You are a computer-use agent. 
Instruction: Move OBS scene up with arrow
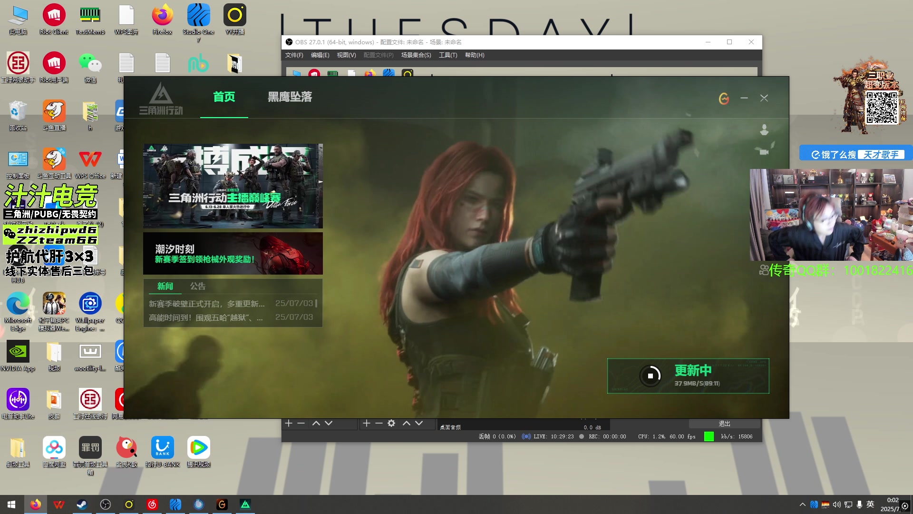click(x=316, y=423)
